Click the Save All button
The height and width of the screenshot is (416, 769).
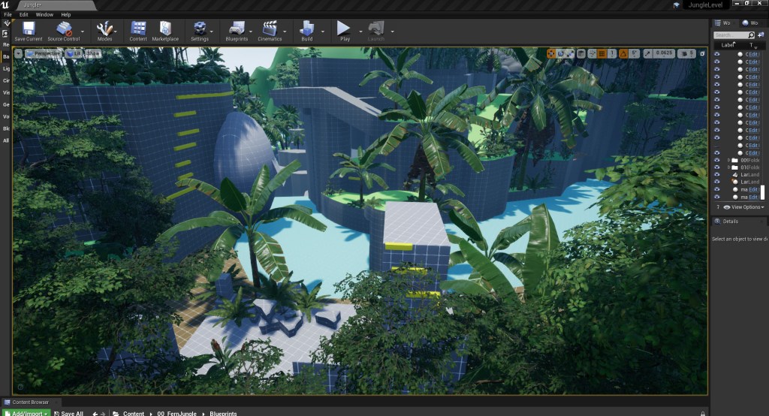pyautogui.click(x=68, y=413)
